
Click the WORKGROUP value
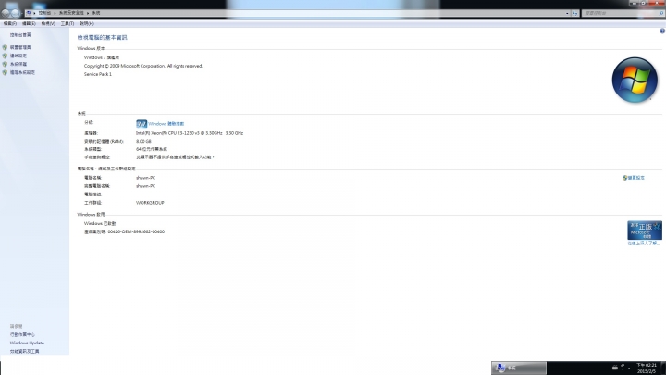coord(150,203)
